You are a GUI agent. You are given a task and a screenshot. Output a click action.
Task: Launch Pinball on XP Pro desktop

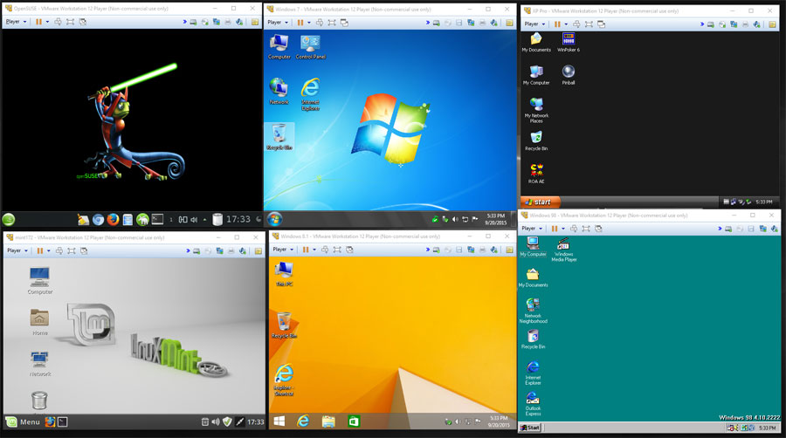pos(568,75)
